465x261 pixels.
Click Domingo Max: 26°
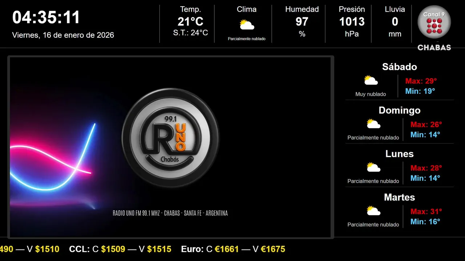(426, 124)
